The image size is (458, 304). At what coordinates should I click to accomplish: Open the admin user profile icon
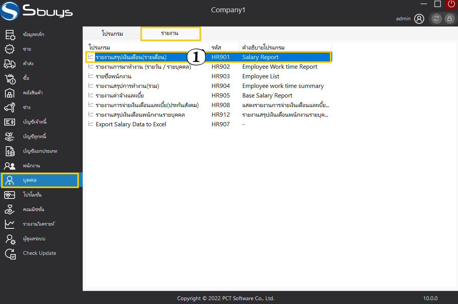coord(419,18)
